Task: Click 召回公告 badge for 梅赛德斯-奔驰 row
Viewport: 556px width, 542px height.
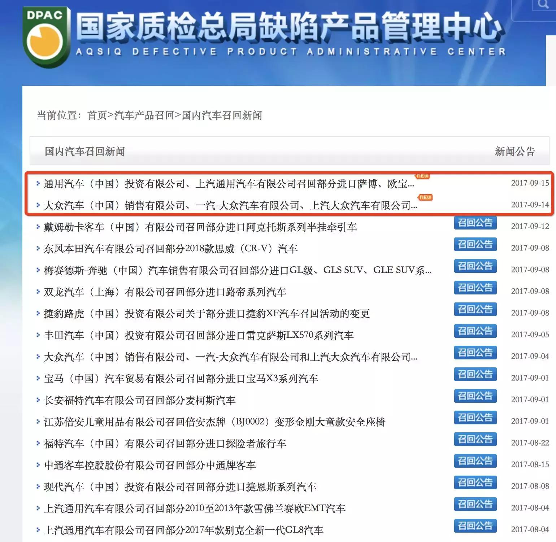Action: 475,266
